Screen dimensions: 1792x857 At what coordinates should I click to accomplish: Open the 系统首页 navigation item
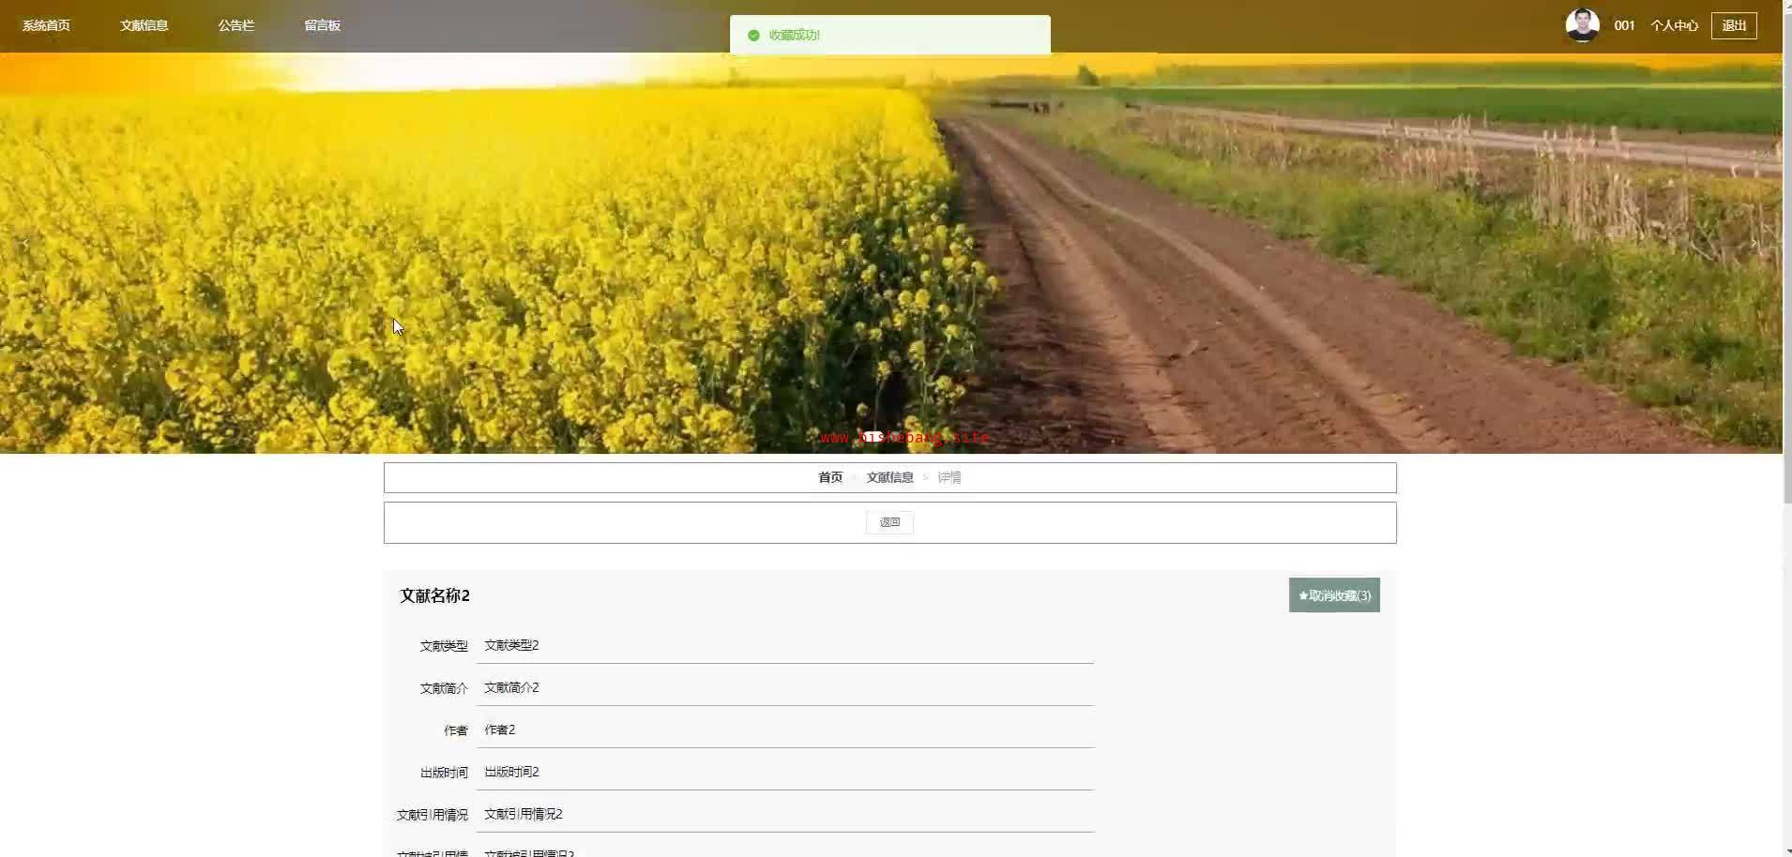point(46,25)
